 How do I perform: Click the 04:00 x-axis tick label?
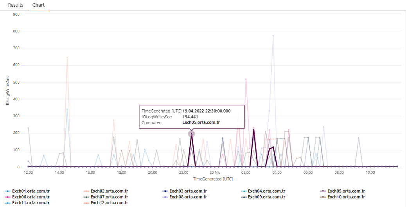coord(277,172)
